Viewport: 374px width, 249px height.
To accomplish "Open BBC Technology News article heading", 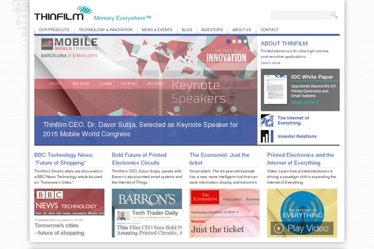I will tap(64, 159).
